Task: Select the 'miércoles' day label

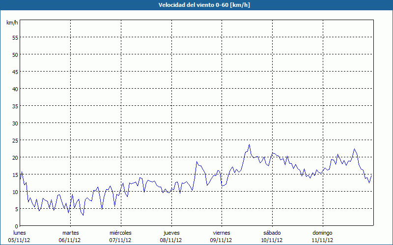Action: pos(120,233)
